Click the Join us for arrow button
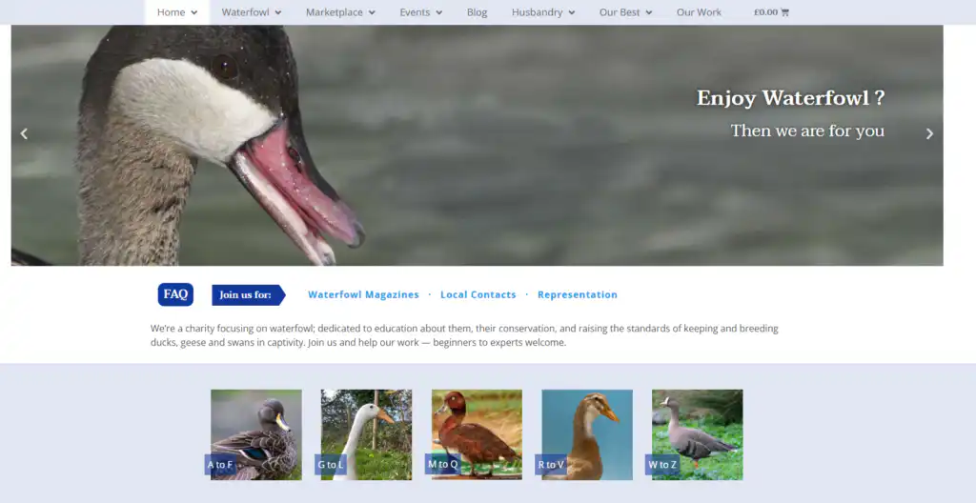This screenshot has width=976, height=503. [x=248, y=295]
